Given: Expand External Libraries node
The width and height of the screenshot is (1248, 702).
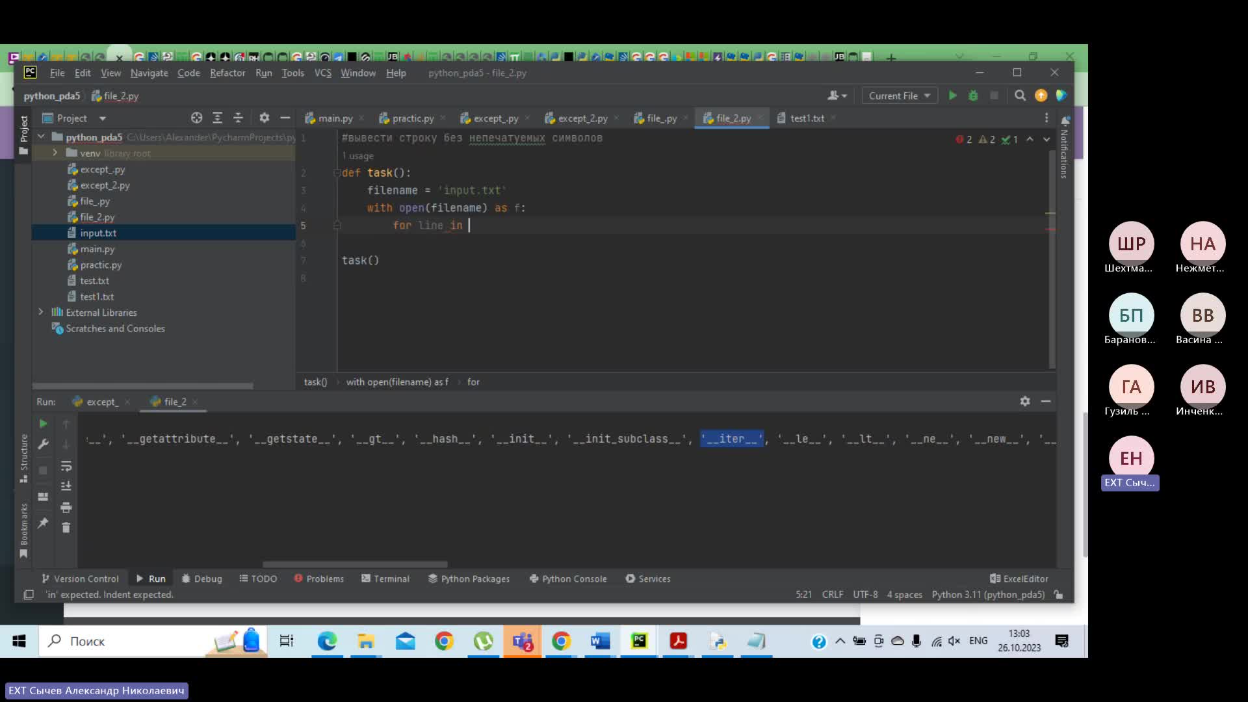Looking at the screenshot, I should pyautogui.click(x=41, y=312).
